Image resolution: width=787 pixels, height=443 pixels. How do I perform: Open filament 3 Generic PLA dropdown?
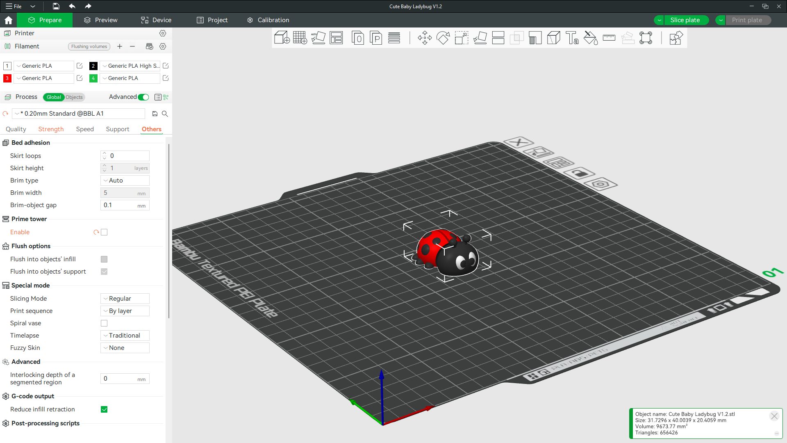coord(44,78)
